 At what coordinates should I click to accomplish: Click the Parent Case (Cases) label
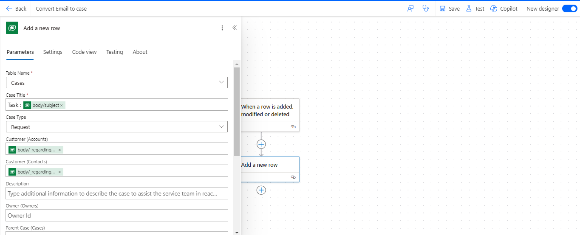click(25, 228)
